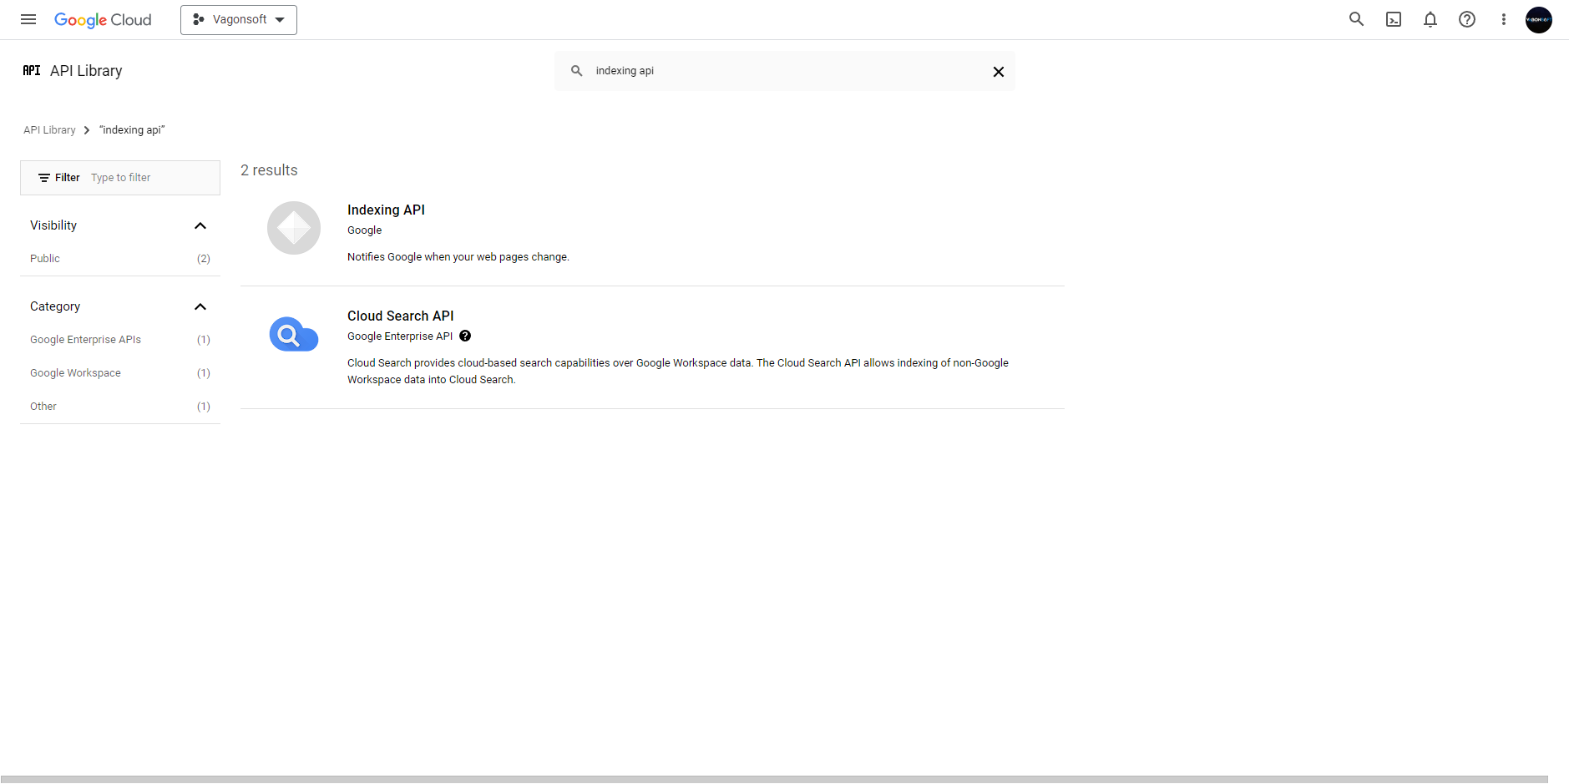This screenshot has width=1569, height=784.
Task: Click the search icon in API search box
Action: [x=577, y=71]
